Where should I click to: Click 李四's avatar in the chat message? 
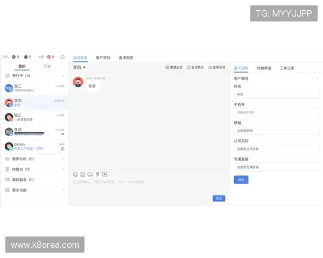(78, 82)
